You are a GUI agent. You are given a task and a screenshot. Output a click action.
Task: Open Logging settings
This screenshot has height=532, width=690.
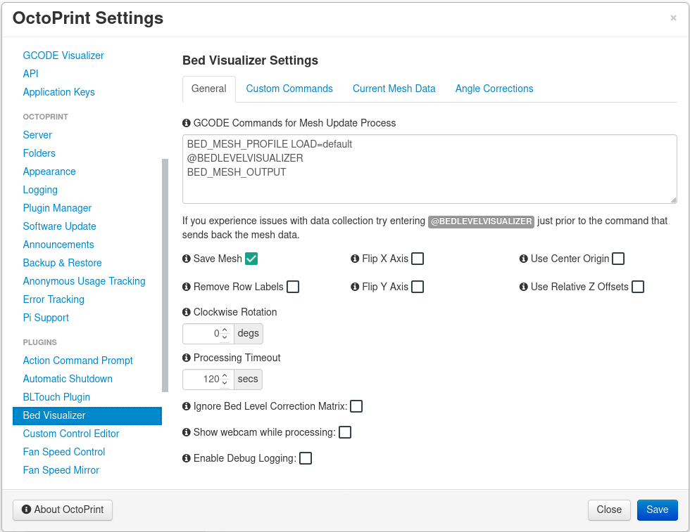coord(40,190)
